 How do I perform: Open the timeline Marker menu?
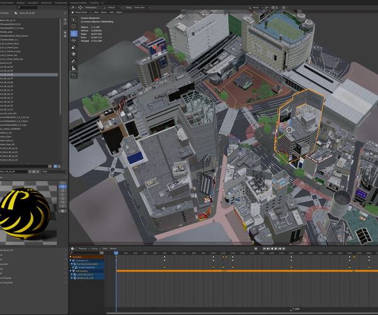pyautogui.click(x=113, y=248)
